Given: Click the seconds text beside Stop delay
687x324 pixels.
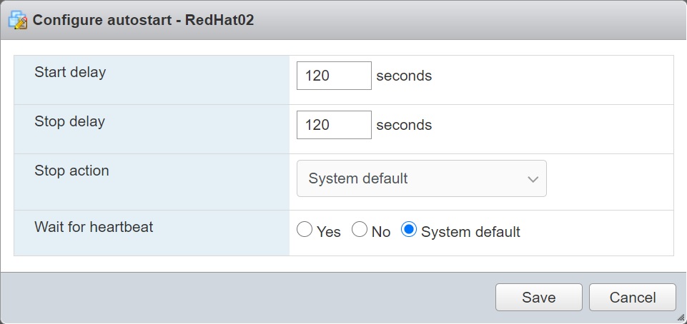Looking at the screenshot, I should tap(404, 125).
